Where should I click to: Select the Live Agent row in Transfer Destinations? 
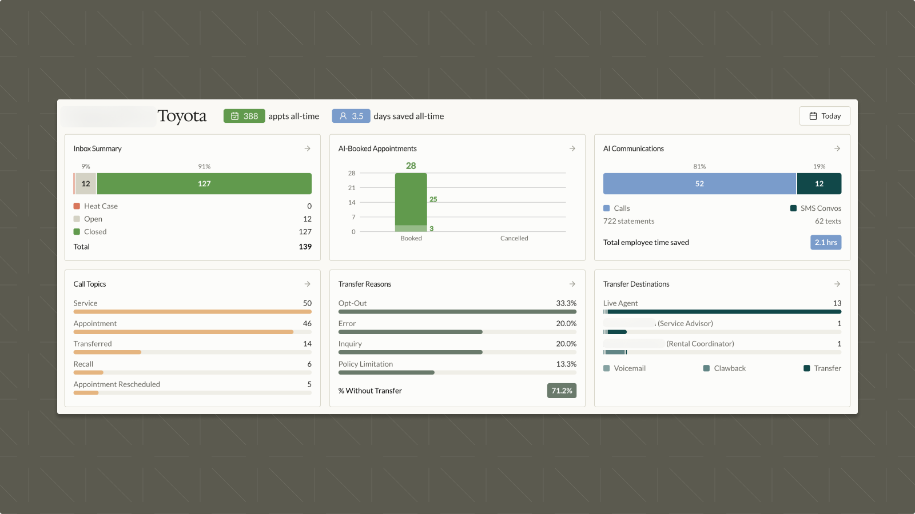[620, 303]
